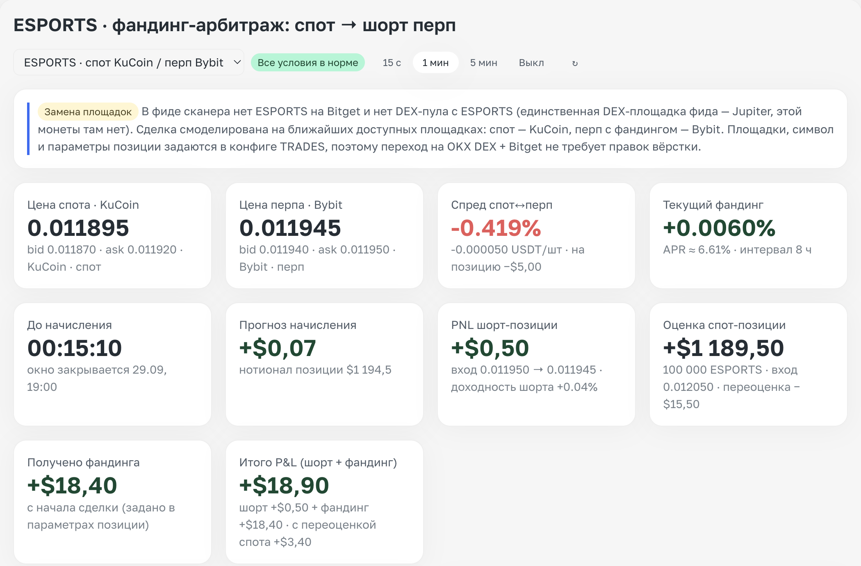Click the refresh icon after Выкл
The width and height of the screenshot is (861, 566).
(575, 63)
